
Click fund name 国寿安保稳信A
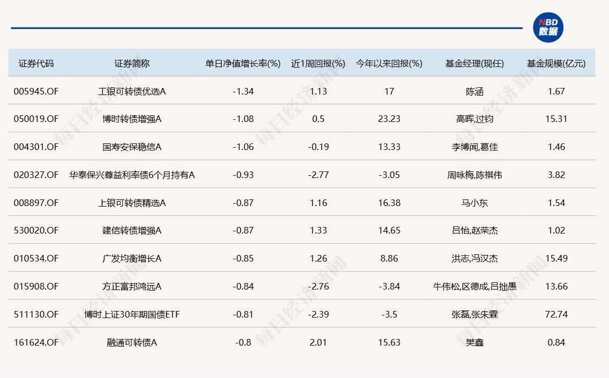(132, 147)
